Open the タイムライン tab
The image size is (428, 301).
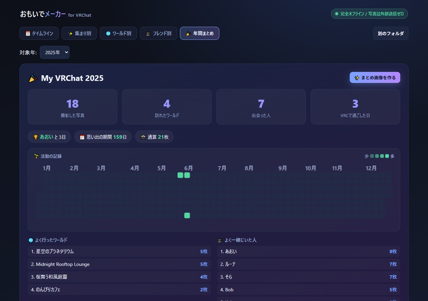click(x=39, y=33)
